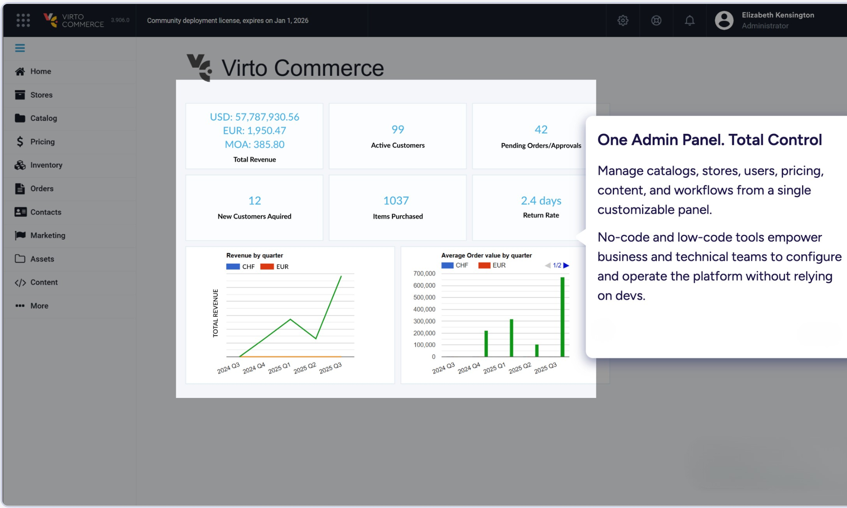Open the notifications bell

coord(689,20)
